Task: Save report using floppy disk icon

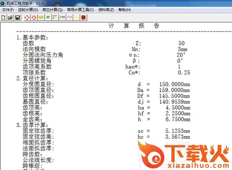Action: click(18, 18)
